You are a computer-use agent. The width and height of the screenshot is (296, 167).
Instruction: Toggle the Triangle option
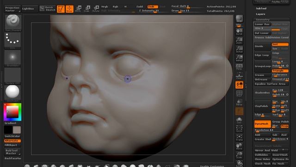pyautogui.click(x=280, y=71)
